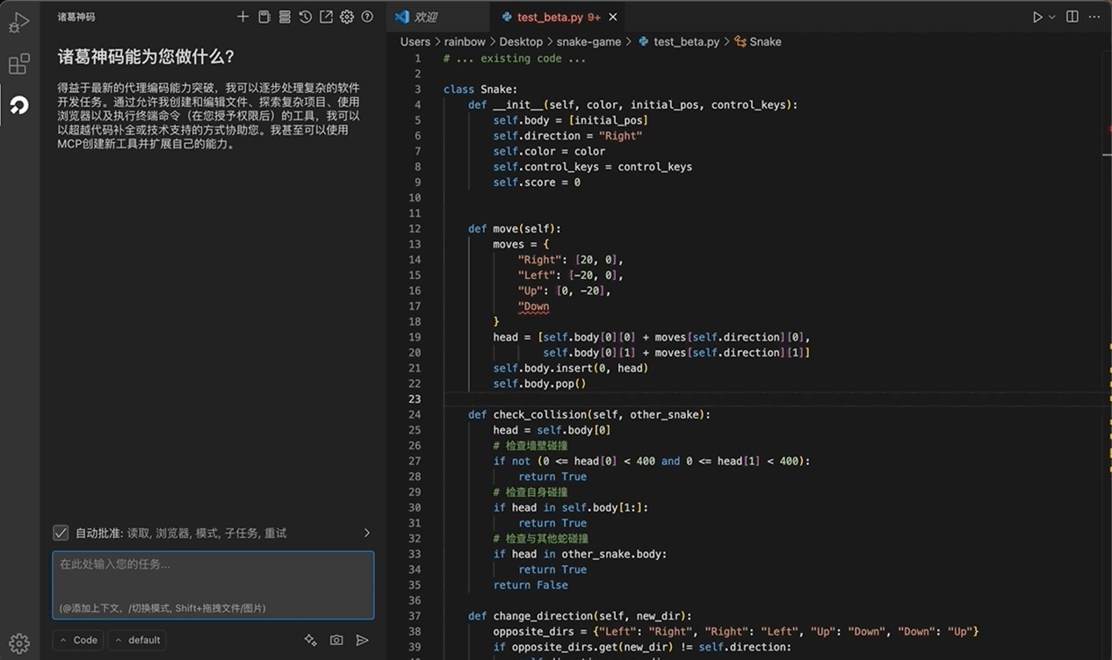The height and width of the screenshot is (660, 1112).
Task: Send the task with the paper-plane icon
Action: (x=362, y=641)
